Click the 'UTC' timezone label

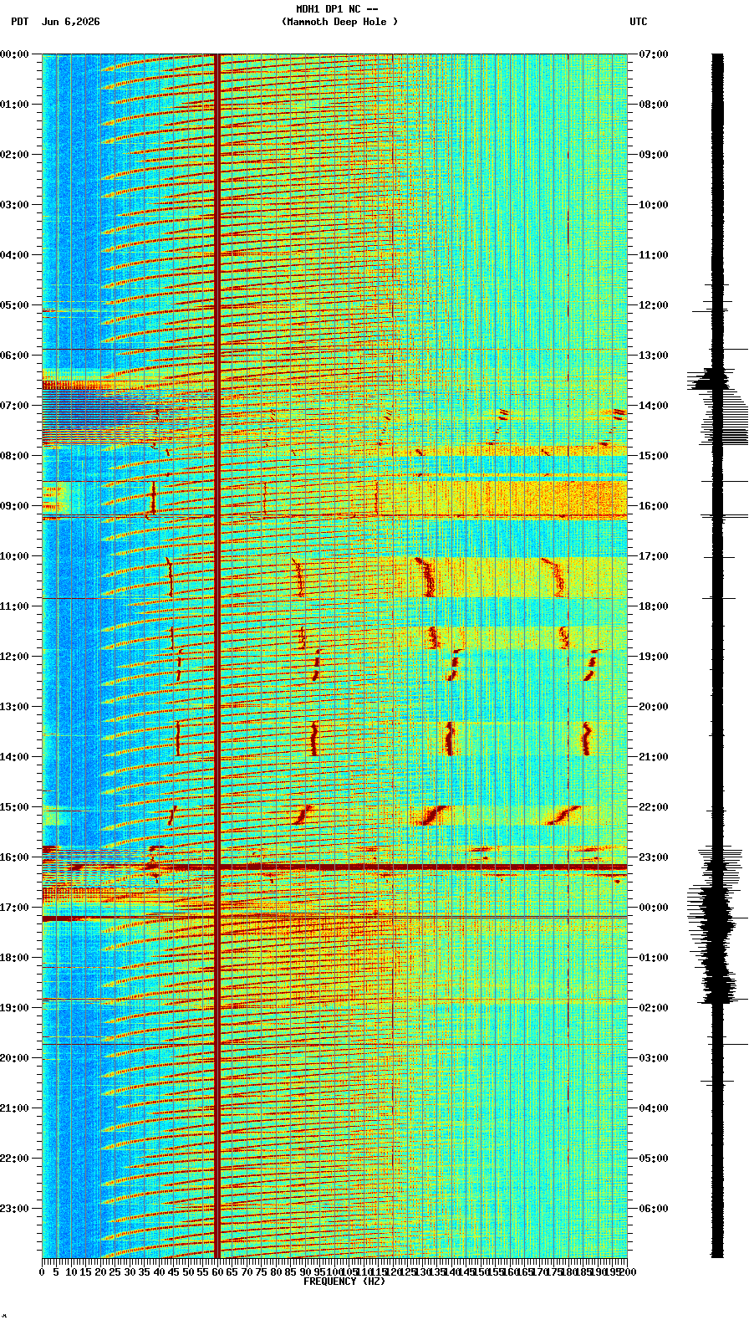[x=639, y=22]
